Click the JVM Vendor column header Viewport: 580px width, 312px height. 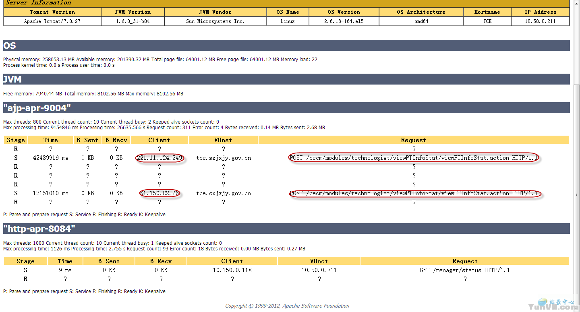point(215,12)
